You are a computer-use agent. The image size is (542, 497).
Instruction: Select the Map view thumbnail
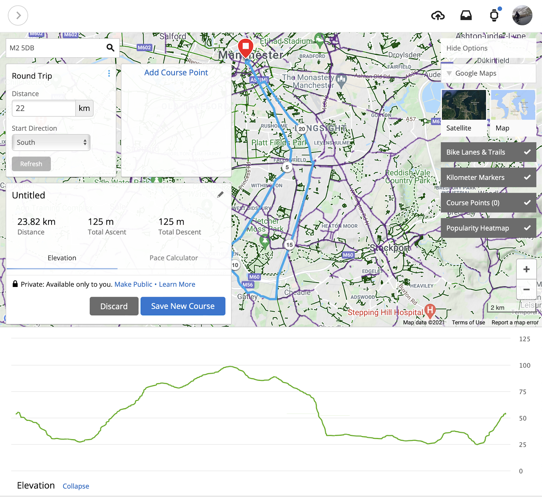coord(513,112)
